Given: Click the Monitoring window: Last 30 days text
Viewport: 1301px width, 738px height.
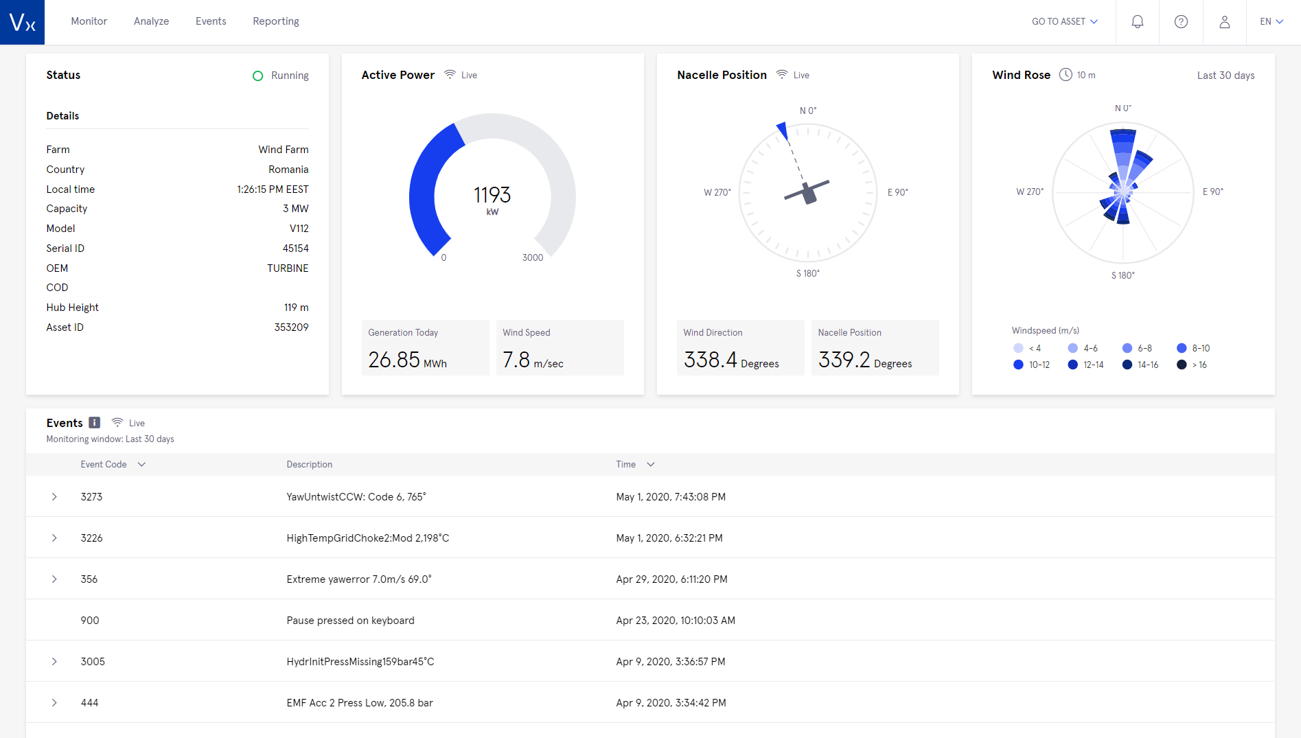Looking at the screenshot, I should point(110,439).
